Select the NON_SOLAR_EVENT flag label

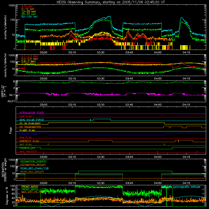pos(32,120)
